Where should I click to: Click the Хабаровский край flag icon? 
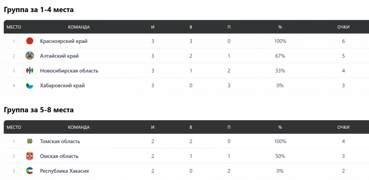coord(30,86)
